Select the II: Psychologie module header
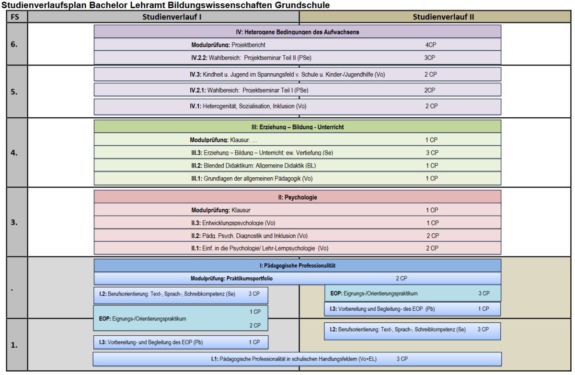 (x=297, y=197)
